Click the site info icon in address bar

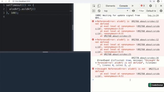tap(14, 1)
